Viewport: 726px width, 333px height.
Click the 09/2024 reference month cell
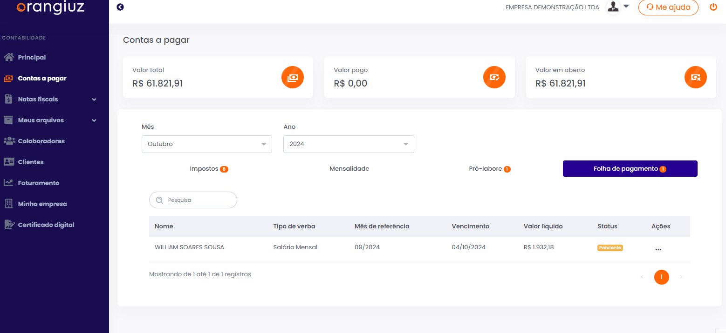[367, 247]
